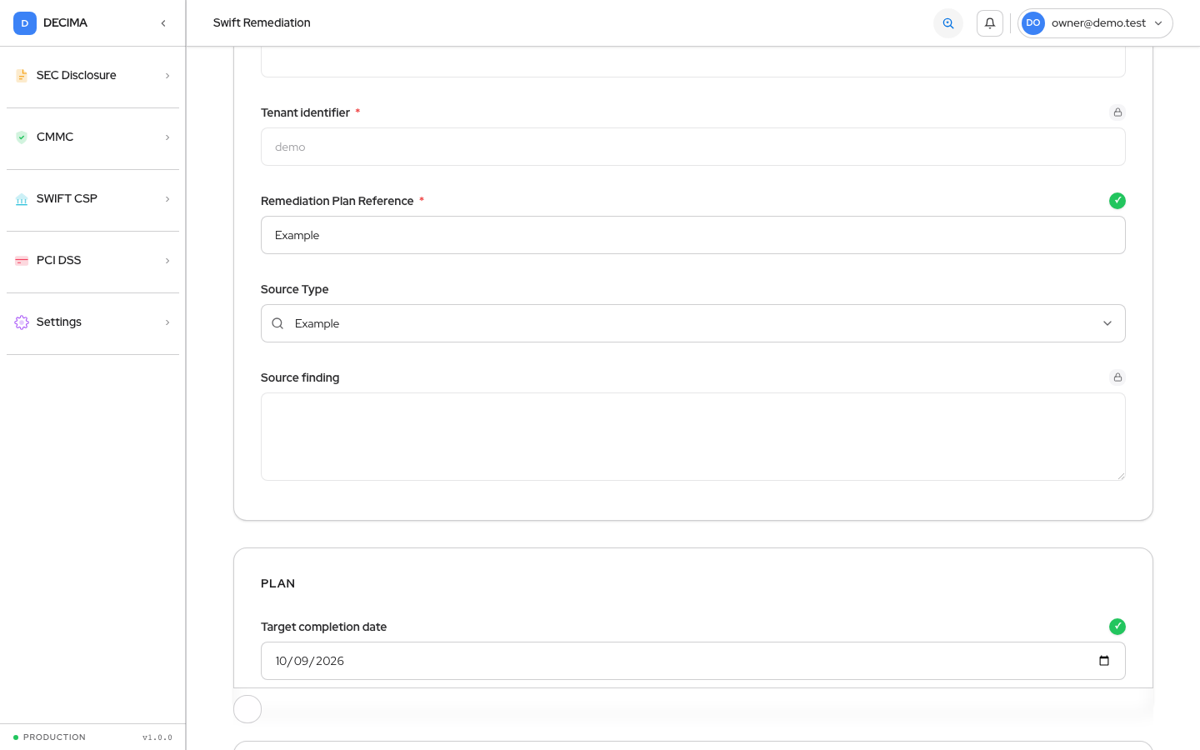
Task: Click the green check for Remediation Plan Reference
Action: click(1117, 201)
